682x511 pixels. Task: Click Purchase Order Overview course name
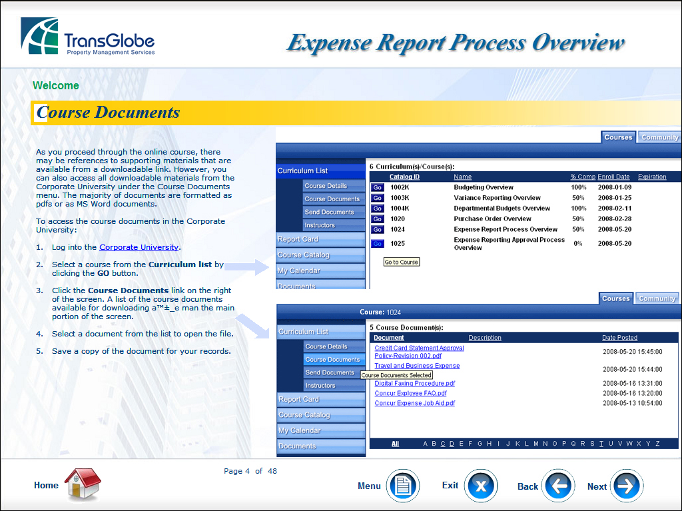pyautogui.click(x=492, y=219)
